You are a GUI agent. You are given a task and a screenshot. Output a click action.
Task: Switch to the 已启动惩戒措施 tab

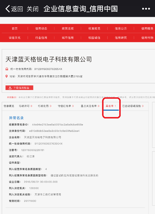[x=133, y=106]
